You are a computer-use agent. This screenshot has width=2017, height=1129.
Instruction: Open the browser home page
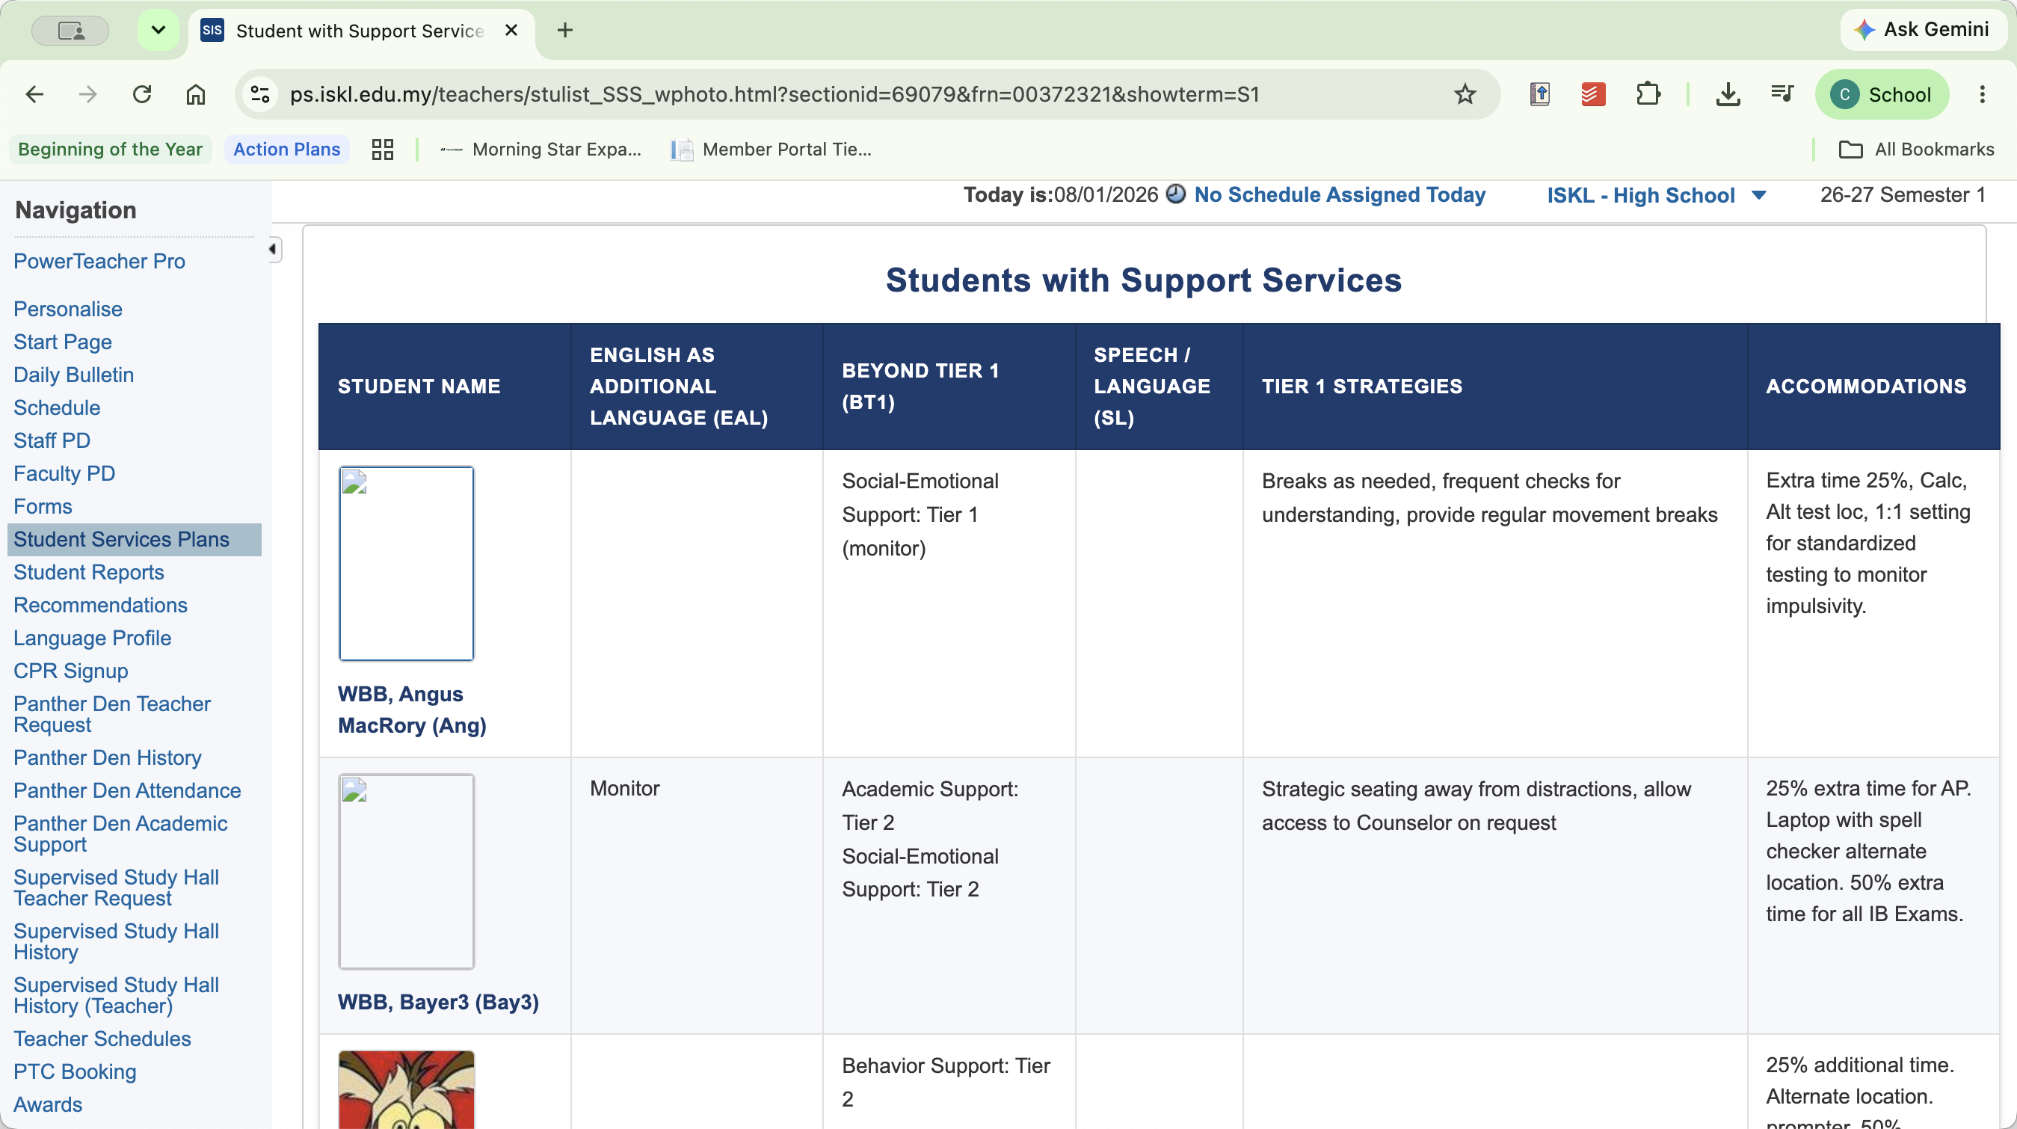tap(196, 95)
